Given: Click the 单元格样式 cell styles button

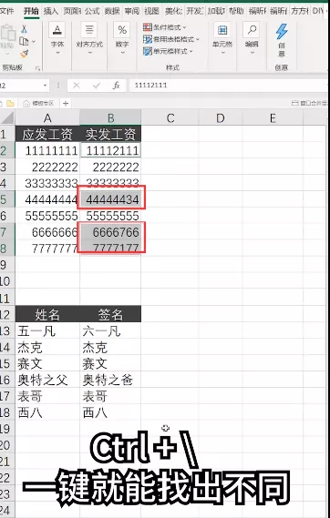Looking at the screenshot, I should [x=168, y=51].
